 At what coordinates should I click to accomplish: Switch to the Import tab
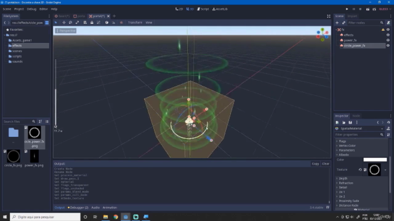coord(352,16)
